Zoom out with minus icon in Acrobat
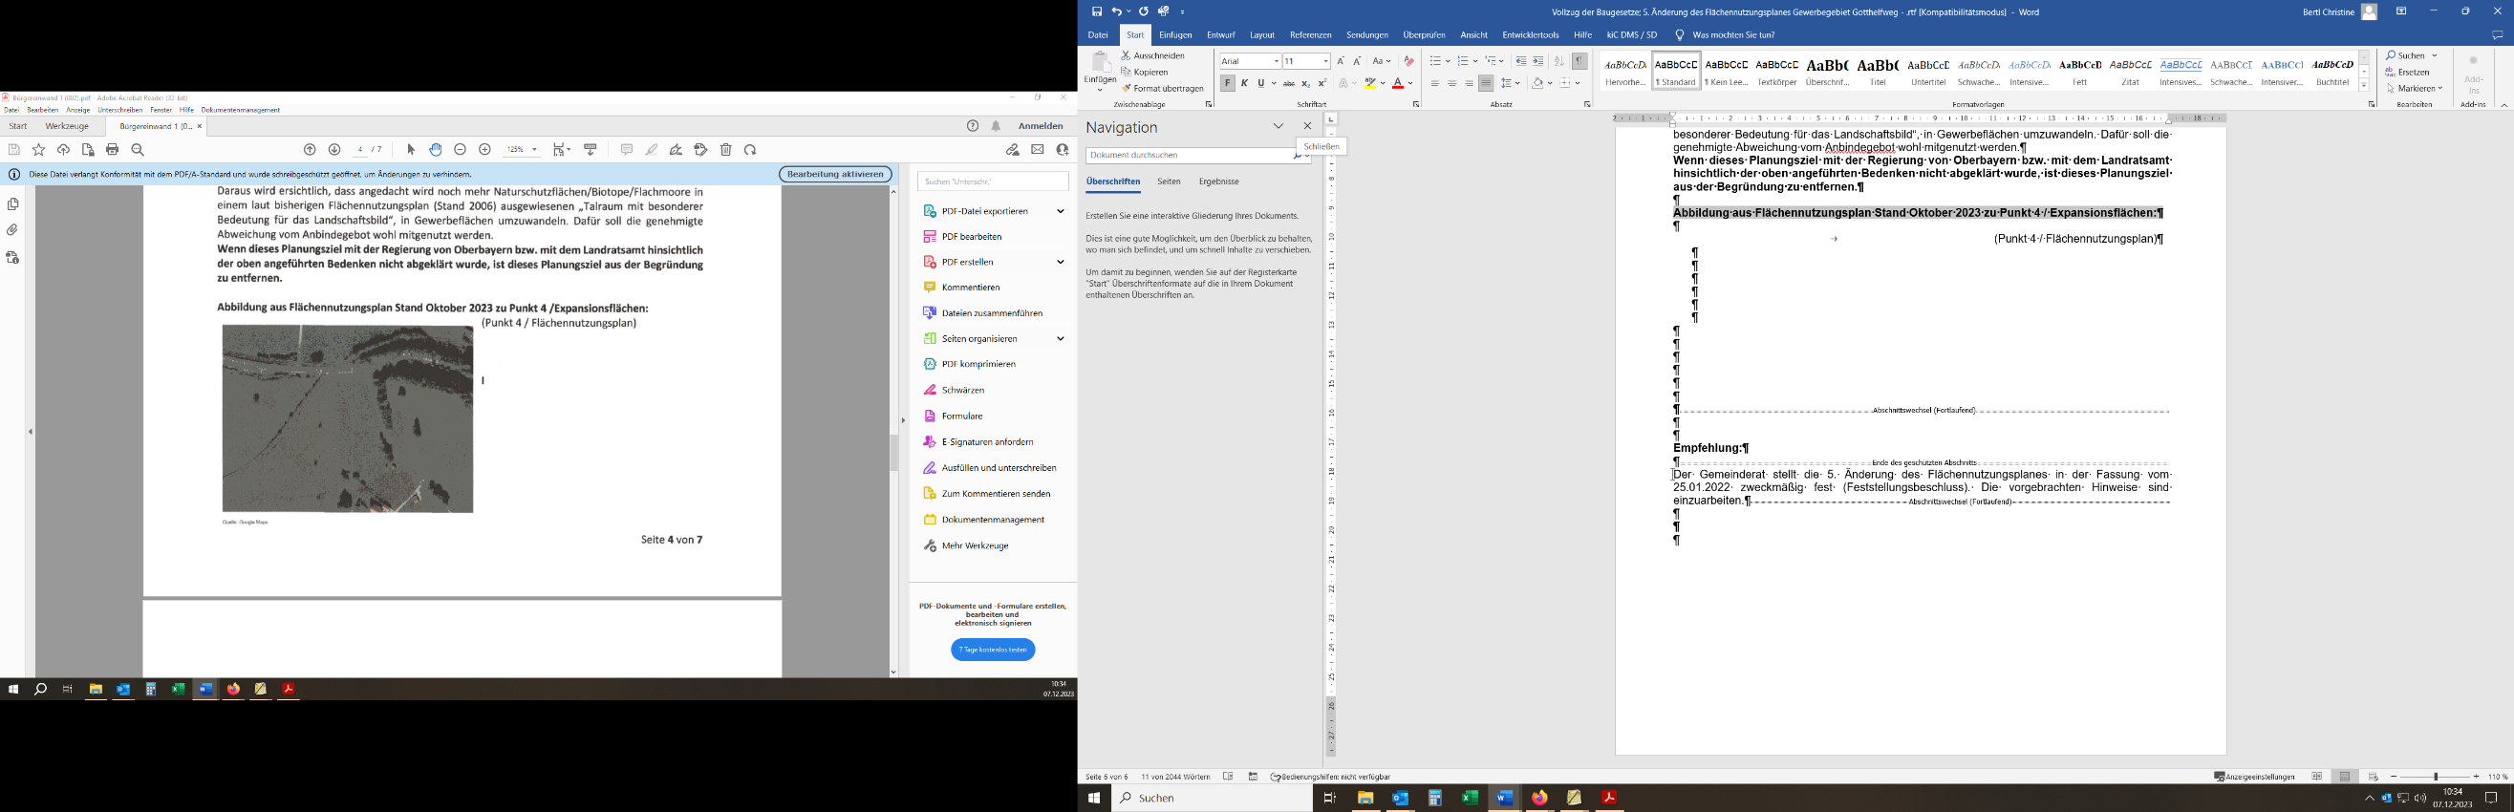Screen dimensions: 2514x812 point(461,149)
